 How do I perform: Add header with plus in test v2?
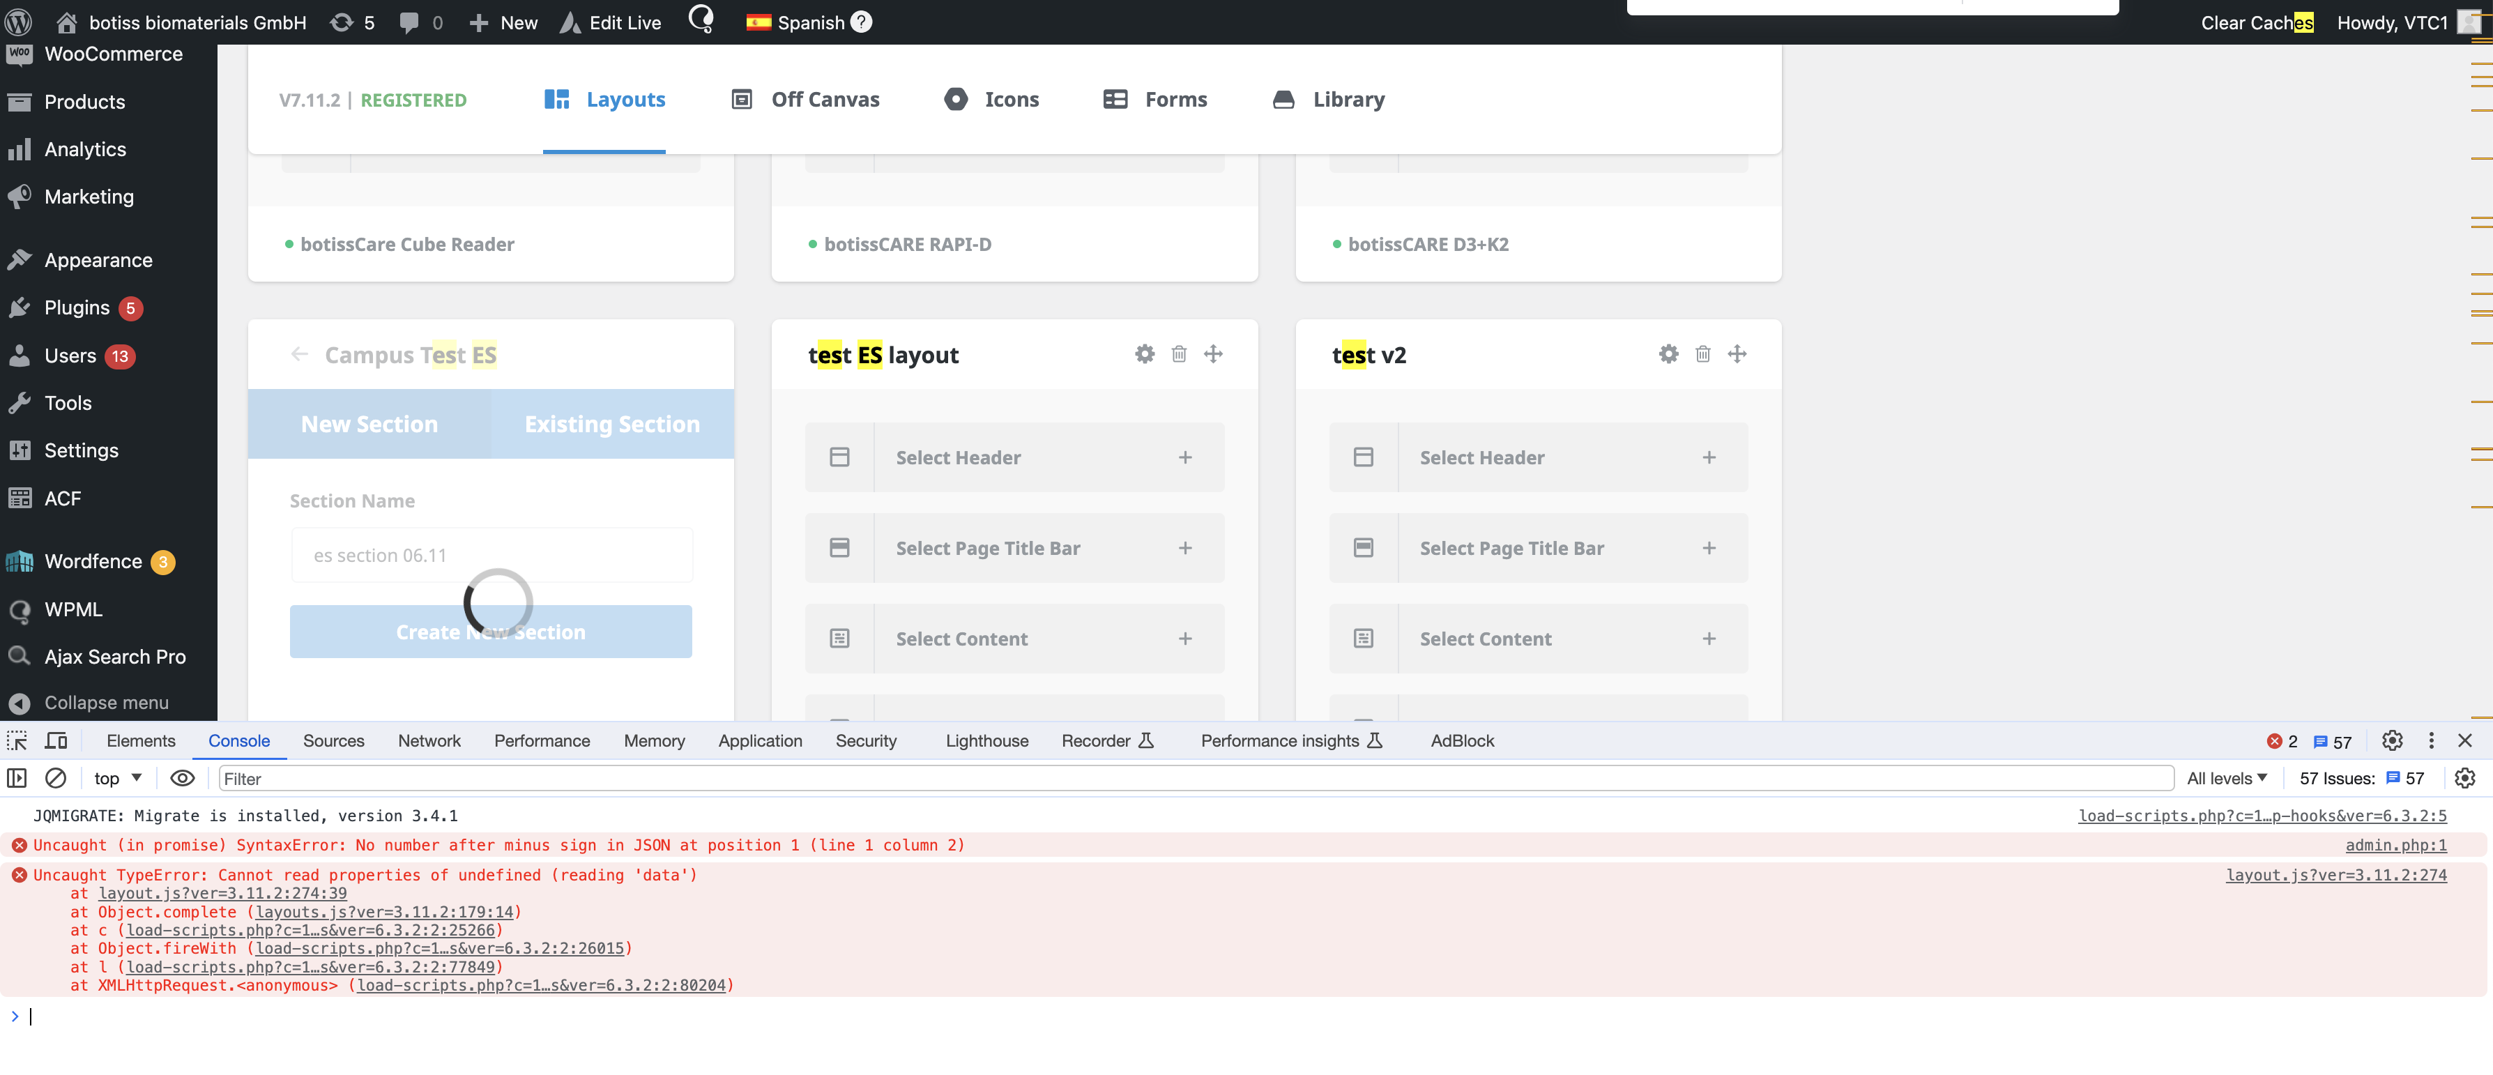(1708, 457)
